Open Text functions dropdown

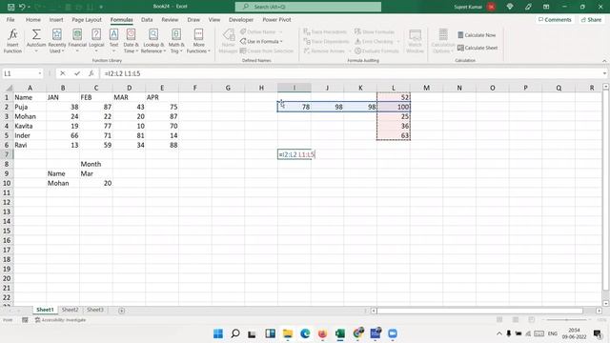click(x=113, y=40)
